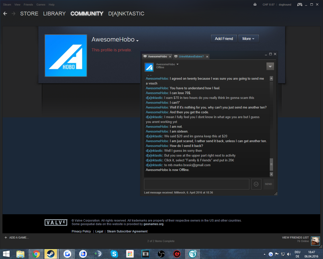
Task: Click VIEW FRIENDS LIST
Action: (x=295, y=238)
